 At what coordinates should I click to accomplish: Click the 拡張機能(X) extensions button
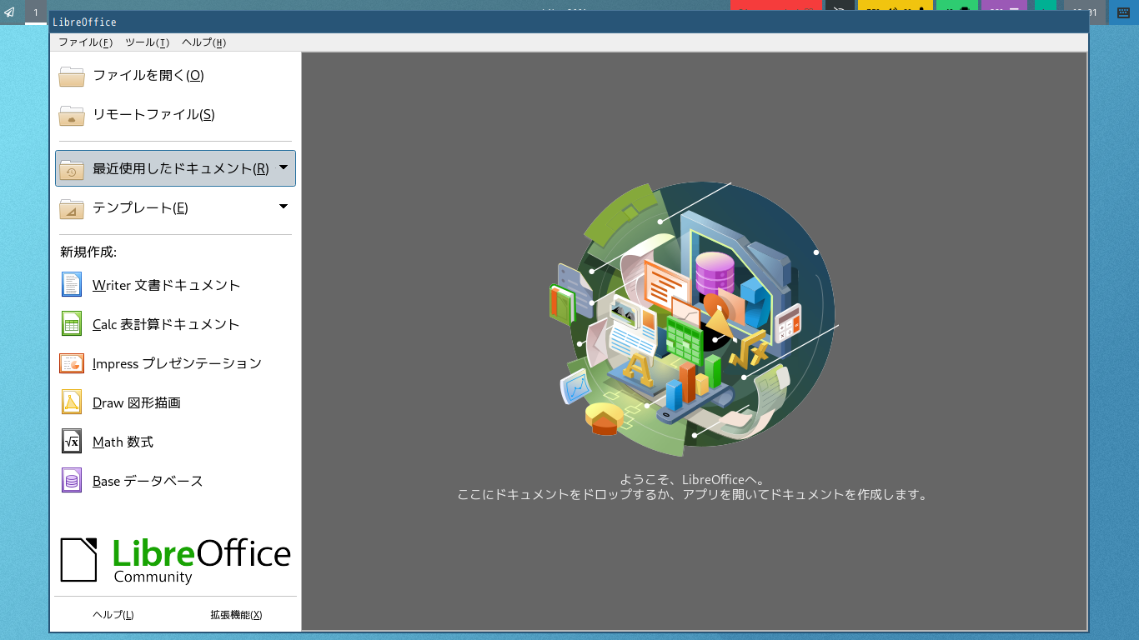pyautogui.click(x=236, y=615)
